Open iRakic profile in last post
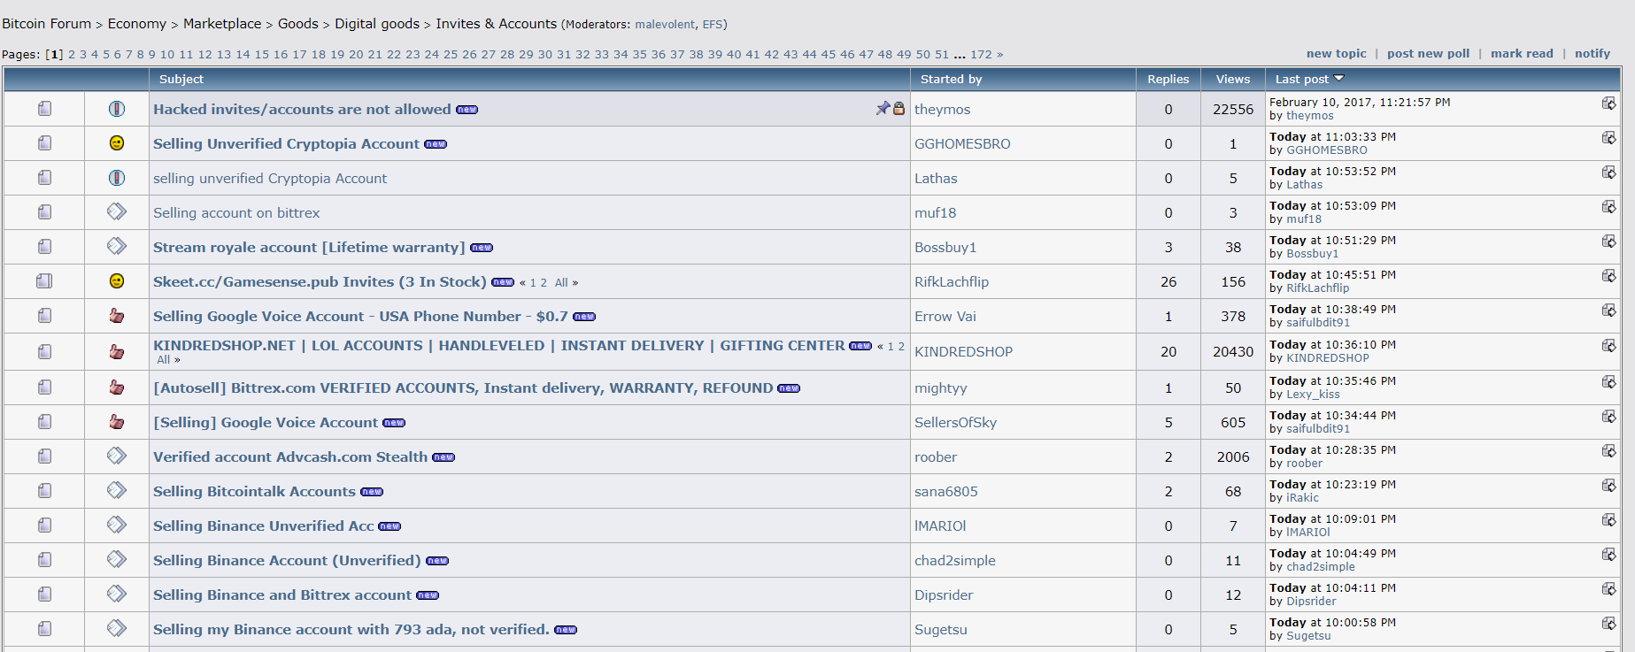 (x=1302, y=498)
